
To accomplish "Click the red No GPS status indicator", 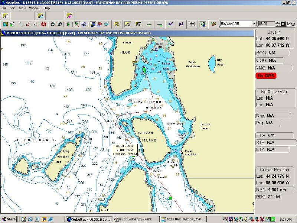I will (x=266, y=76).
